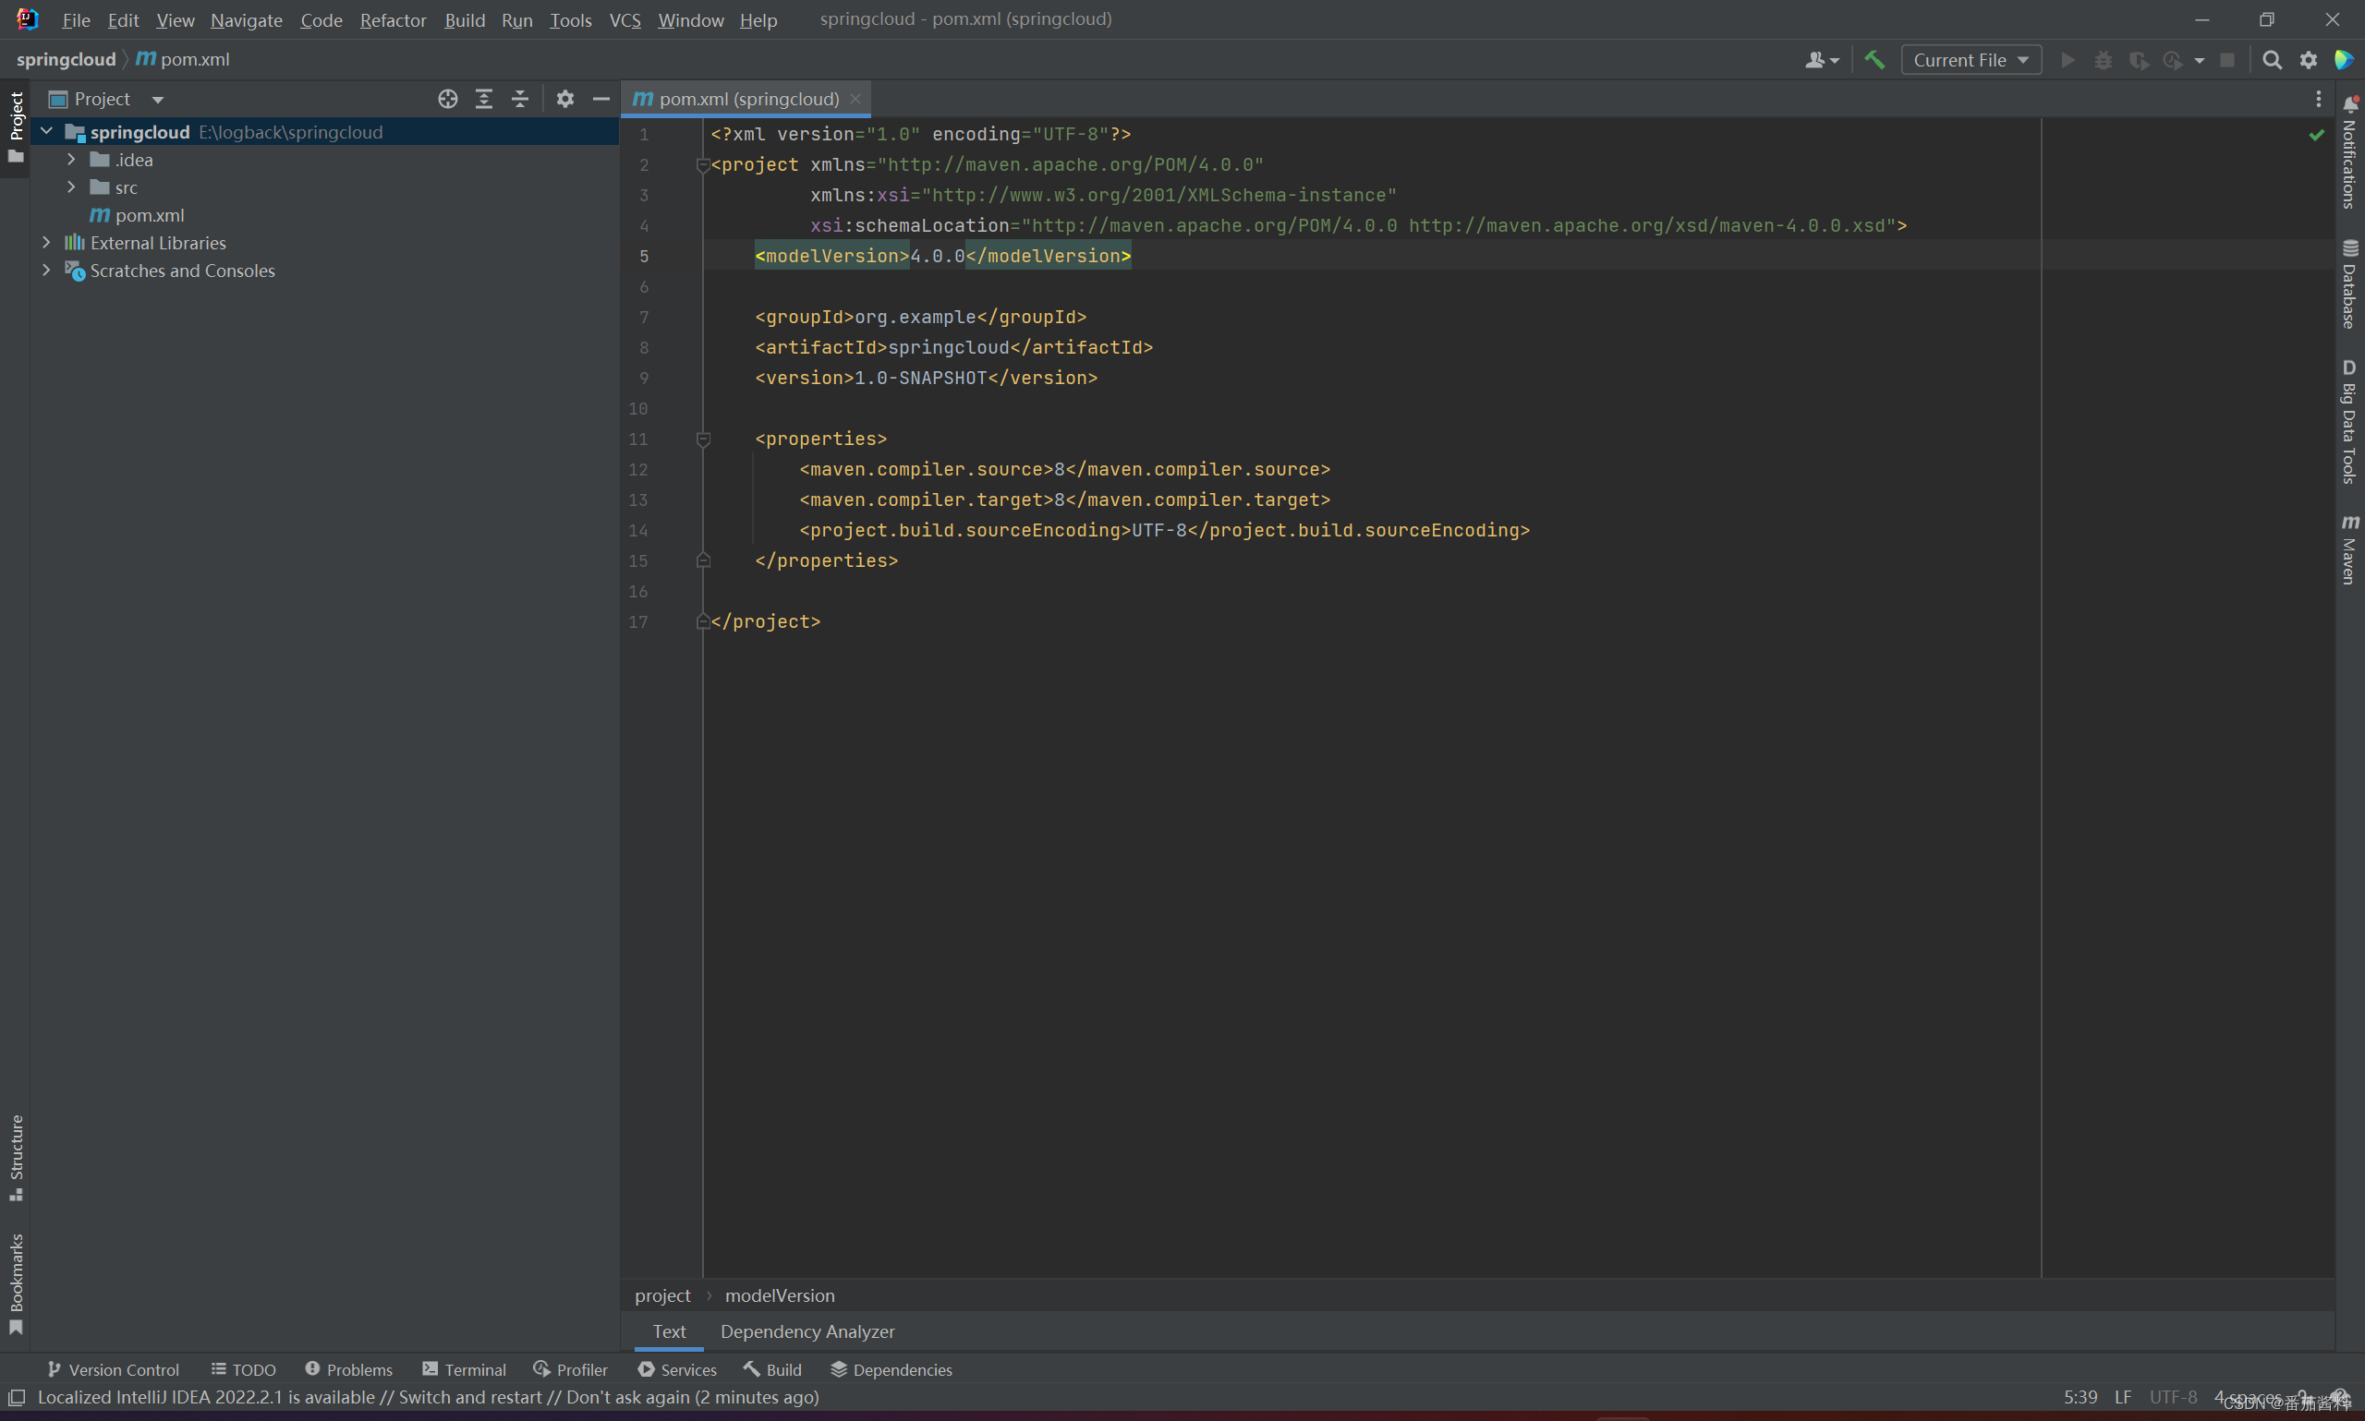This screenshot has height=1421, width=2365.
Task: Click the Search Everywhere magnifier icon
Action: click(x=2271, y=59)
